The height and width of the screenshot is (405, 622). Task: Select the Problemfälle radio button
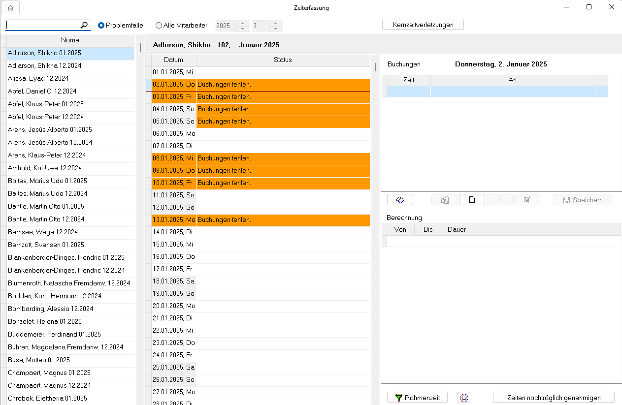coord(101,26)
